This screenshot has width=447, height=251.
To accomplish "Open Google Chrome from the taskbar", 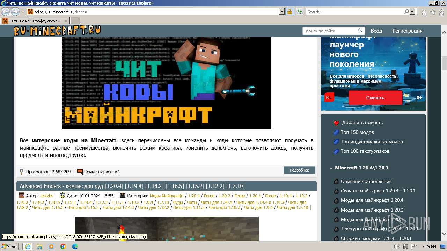I will tap(63, 246).
